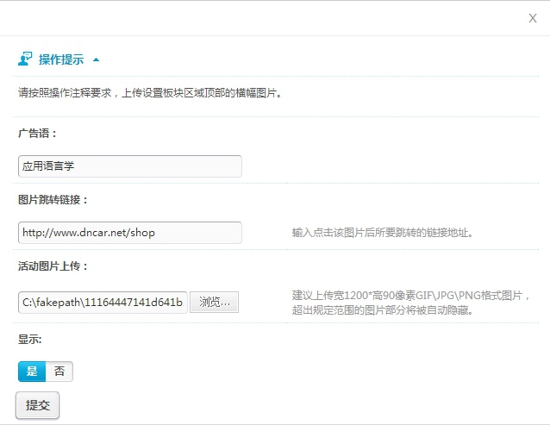Click the 图片跳转链接 URL input field
This screenshot has height=425, width=550.
click(x=130, y=233)
